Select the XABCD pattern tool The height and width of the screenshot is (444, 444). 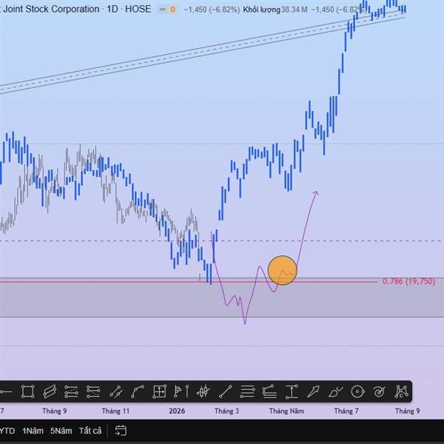click(402, 392)
